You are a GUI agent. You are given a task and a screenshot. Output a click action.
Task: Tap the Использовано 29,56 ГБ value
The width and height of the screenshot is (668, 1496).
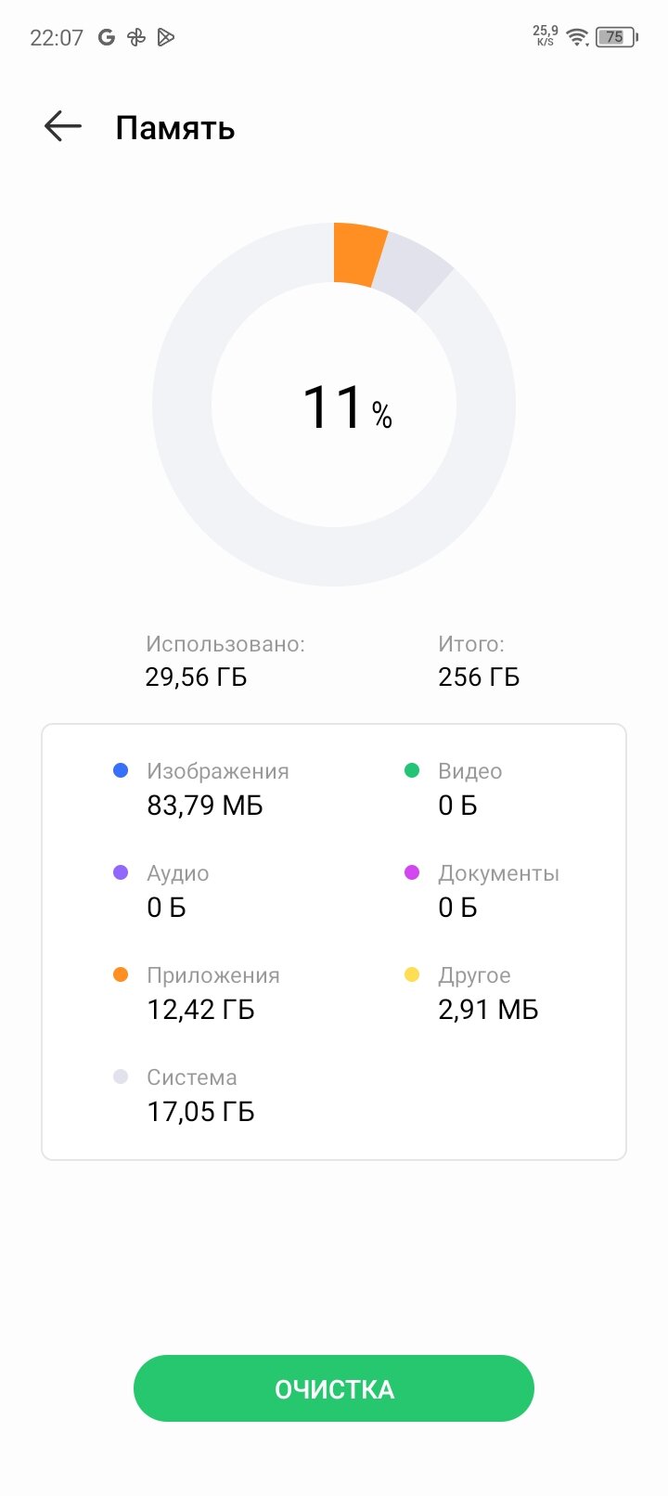tap(196, 677)
